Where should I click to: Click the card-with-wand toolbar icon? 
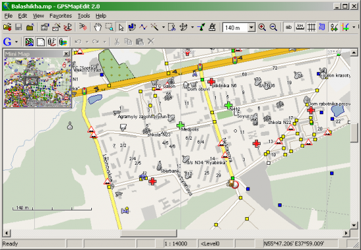(x=56, y=28)
